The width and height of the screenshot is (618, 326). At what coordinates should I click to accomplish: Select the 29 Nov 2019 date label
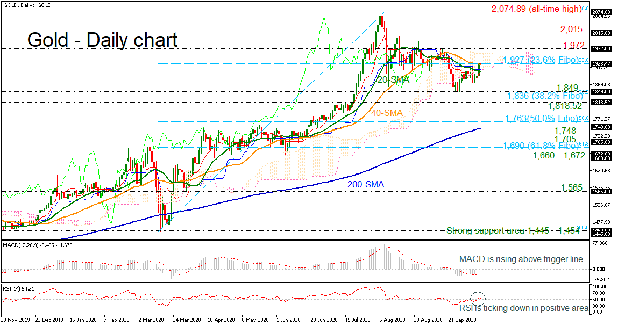[x=15, y=320]
